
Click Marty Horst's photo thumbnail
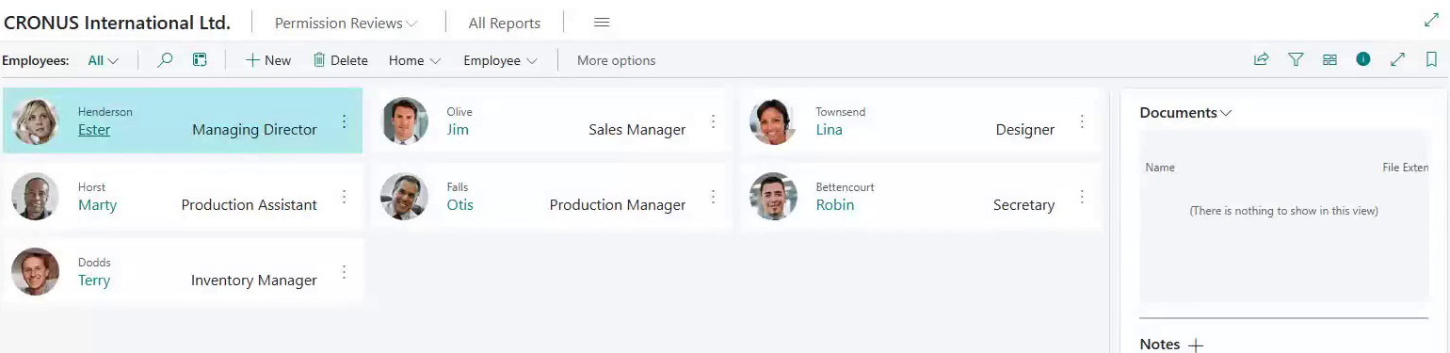point(36,196)
